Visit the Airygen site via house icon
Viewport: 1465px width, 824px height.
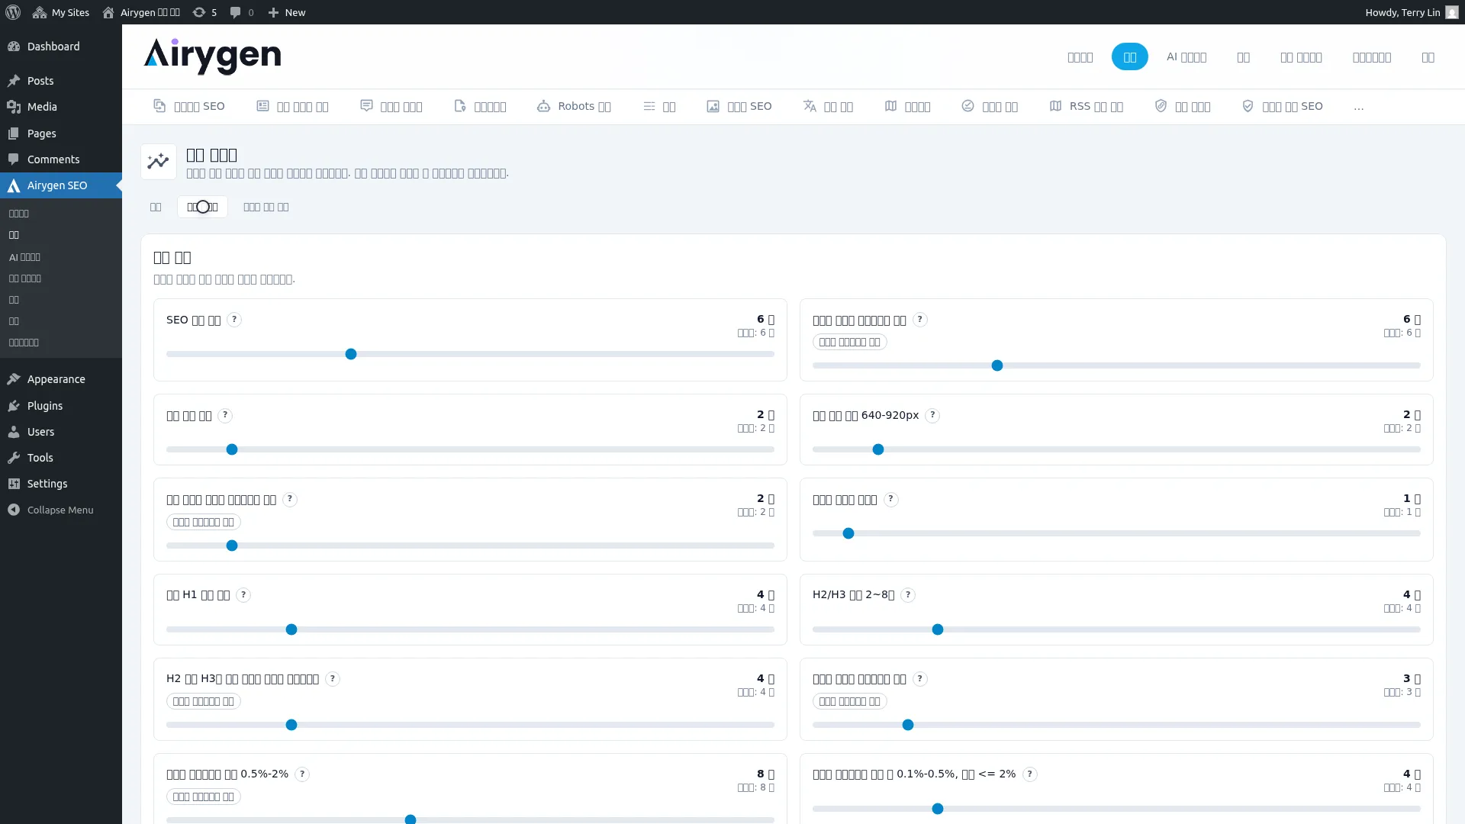click(141, 12)
